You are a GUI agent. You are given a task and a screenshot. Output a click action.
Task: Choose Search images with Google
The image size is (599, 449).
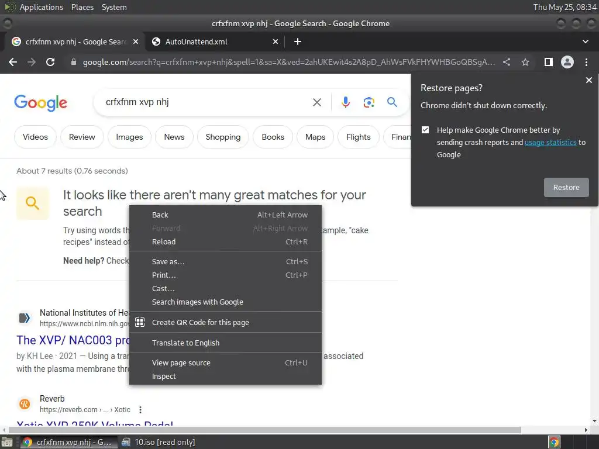225,302
